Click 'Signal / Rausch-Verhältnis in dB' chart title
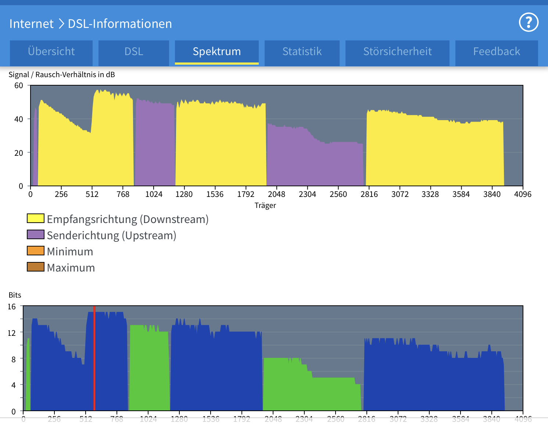The width and height of the screenshot is (548, 424). click(62, 75)
